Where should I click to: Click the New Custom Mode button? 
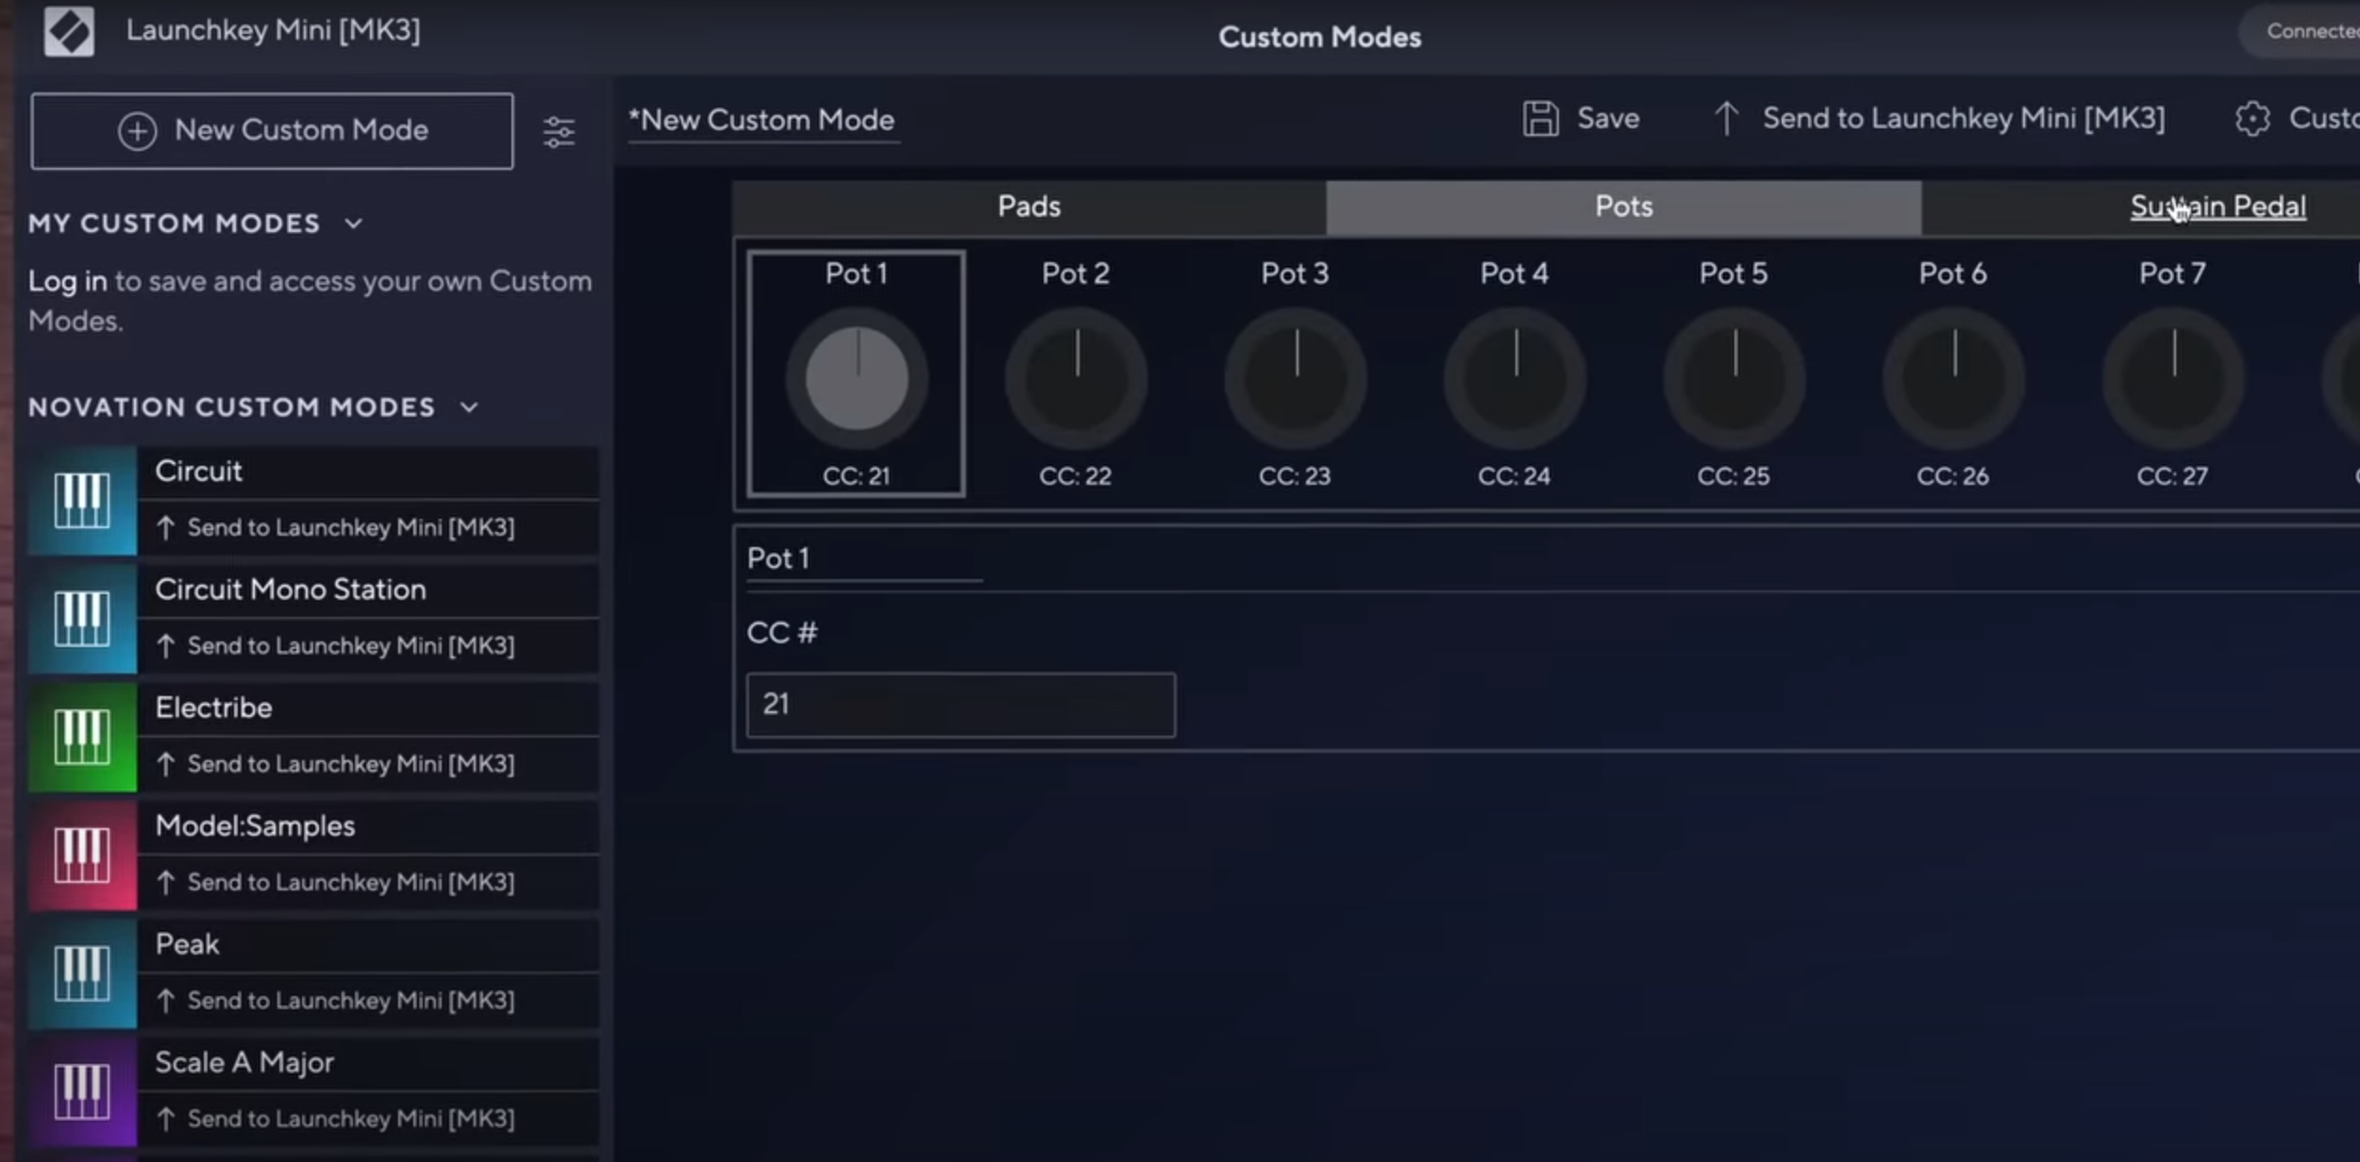[273, 131]
